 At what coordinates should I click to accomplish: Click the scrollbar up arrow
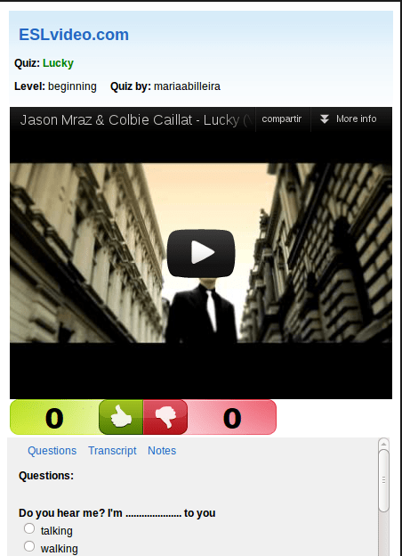tap(383, 444)
